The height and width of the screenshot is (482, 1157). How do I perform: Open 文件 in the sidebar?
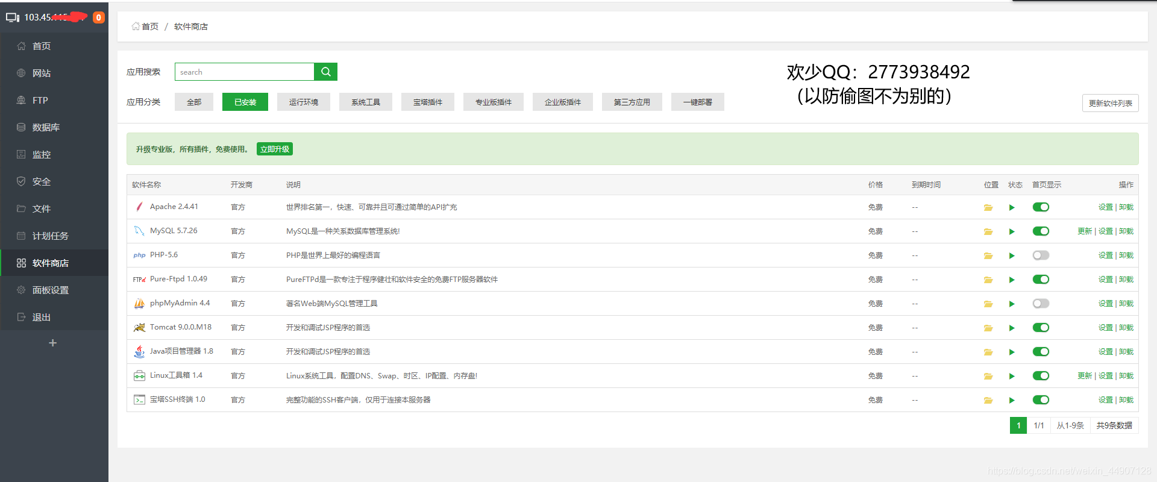coord(54,208)
